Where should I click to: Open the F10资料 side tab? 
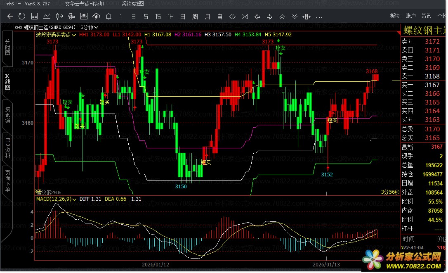click(x=7, y=148)
